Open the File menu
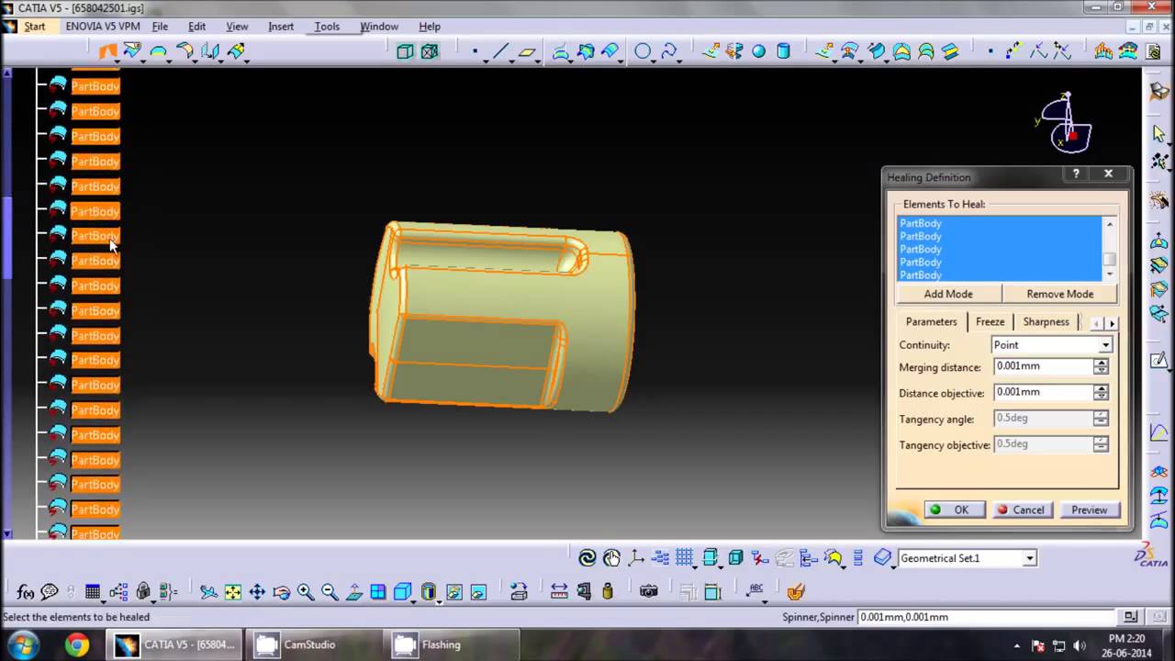This screenshot has height=661, width=1175. pos(160,27)
